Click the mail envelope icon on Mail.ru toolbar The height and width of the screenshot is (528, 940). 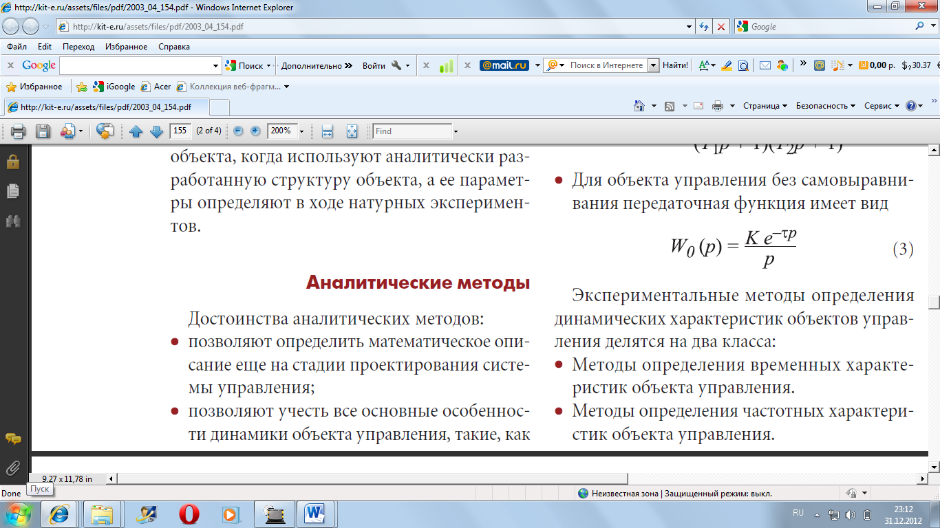pyautogui.click(x=765, y=65)
